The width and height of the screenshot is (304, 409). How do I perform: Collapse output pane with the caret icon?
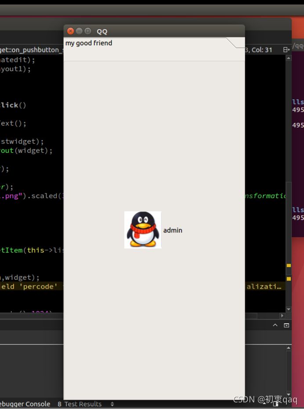[275, 325]
